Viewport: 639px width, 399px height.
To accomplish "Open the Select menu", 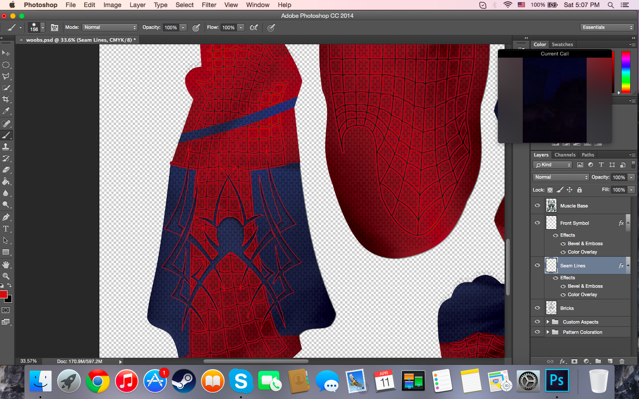I will pos(185,5).
